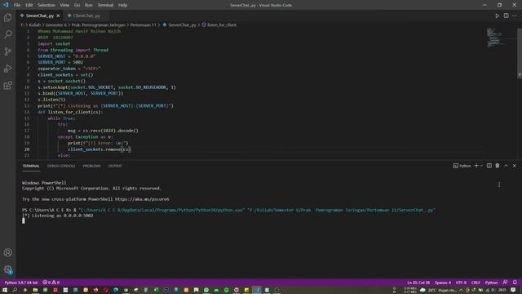The width and height of the screenshot is (522, 294).
Task: Change CRLF end of line sequence
Action: [476, 283]
